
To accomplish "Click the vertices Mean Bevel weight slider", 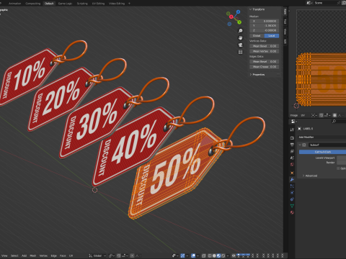I will [264, 46].
